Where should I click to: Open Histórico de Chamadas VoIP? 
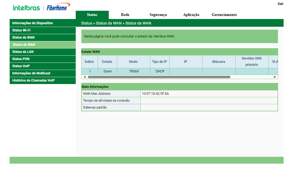pos(43,80)
